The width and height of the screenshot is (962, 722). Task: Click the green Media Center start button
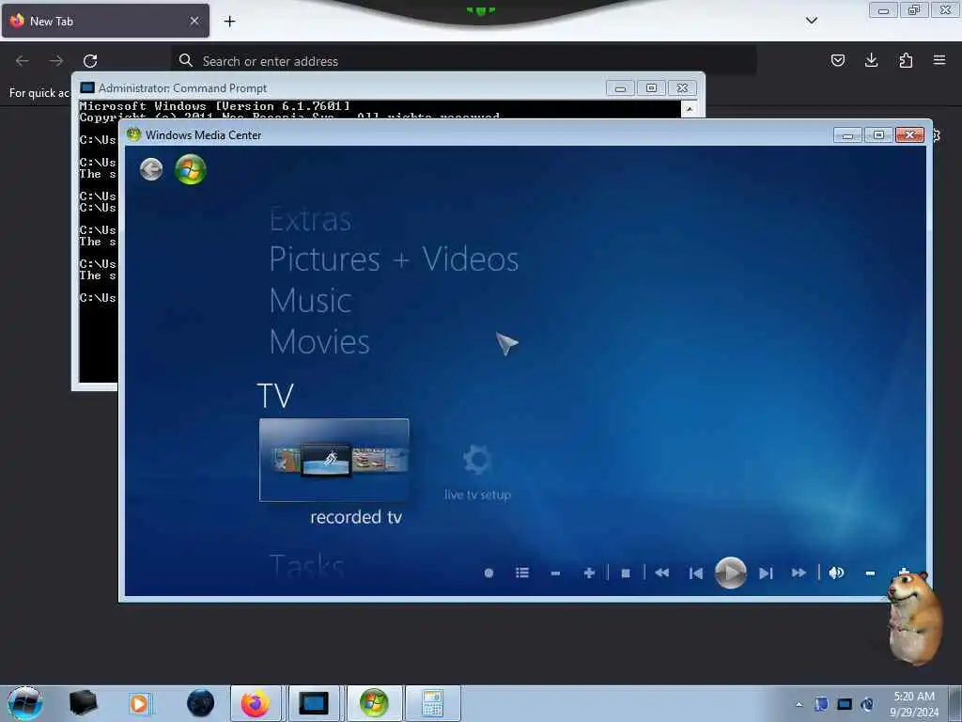(x=190, y=169)
